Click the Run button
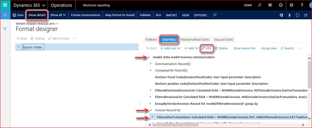Viewport: 312px width, 128px height. (158, 15)
